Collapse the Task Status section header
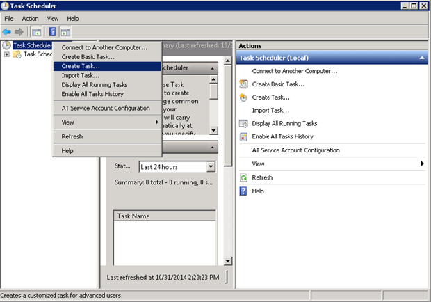 (x=213, y=148)
